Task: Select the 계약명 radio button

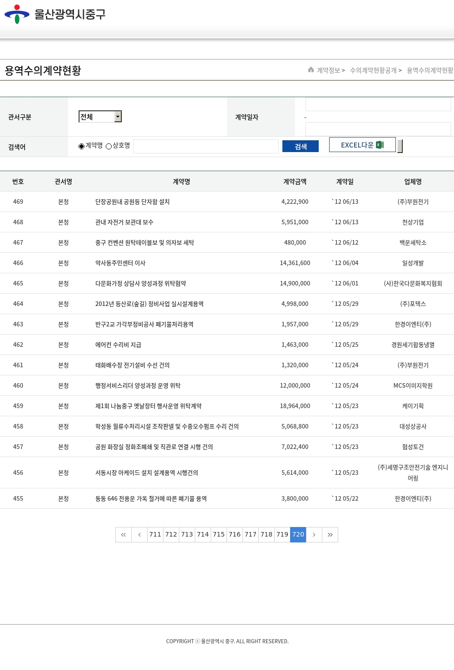Action: [x=82, y=146]
